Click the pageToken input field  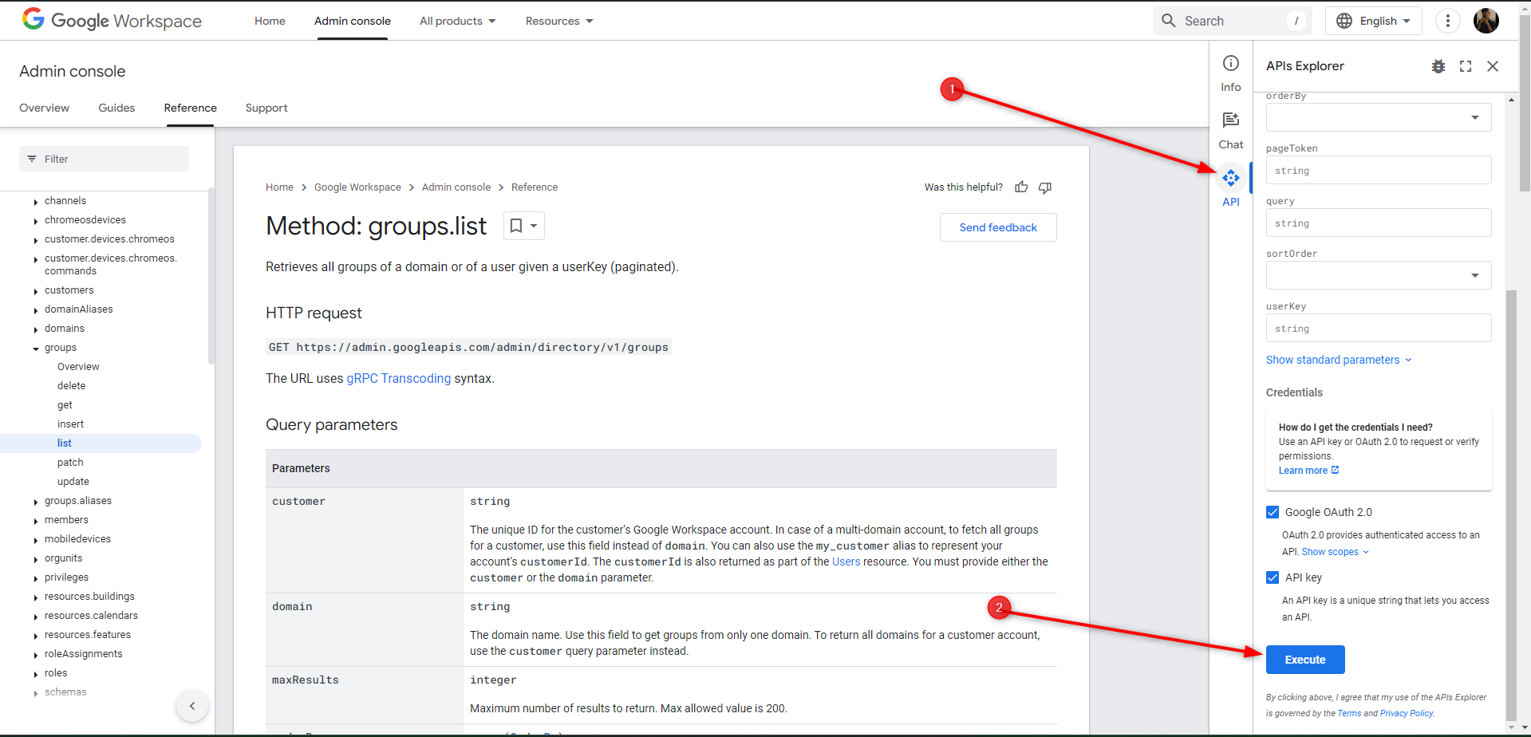[1379, 170]
